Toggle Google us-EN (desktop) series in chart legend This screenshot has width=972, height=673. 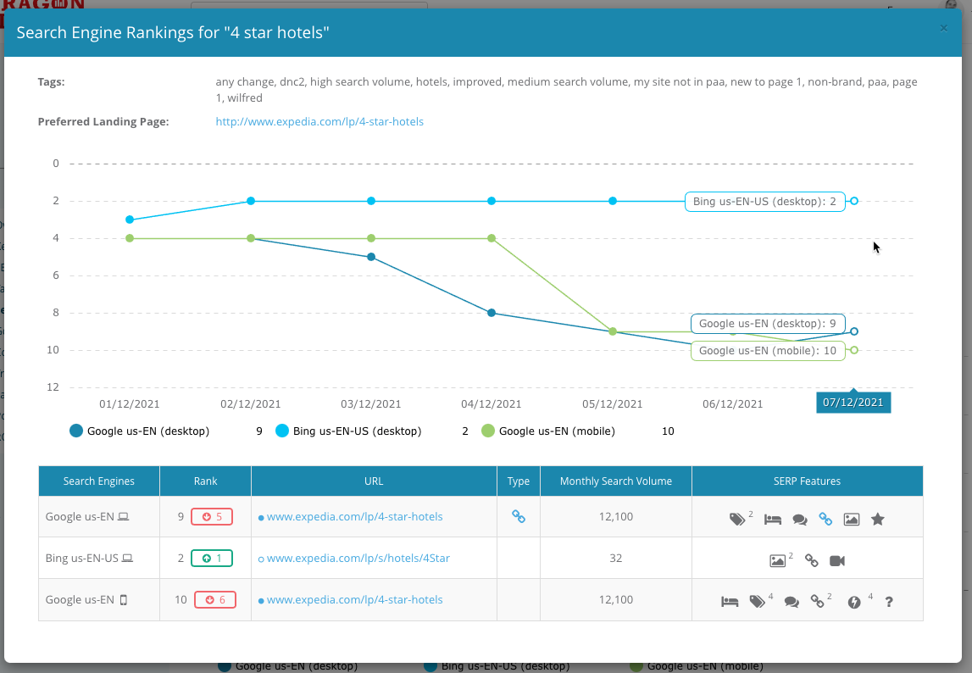tap(140, 431)
